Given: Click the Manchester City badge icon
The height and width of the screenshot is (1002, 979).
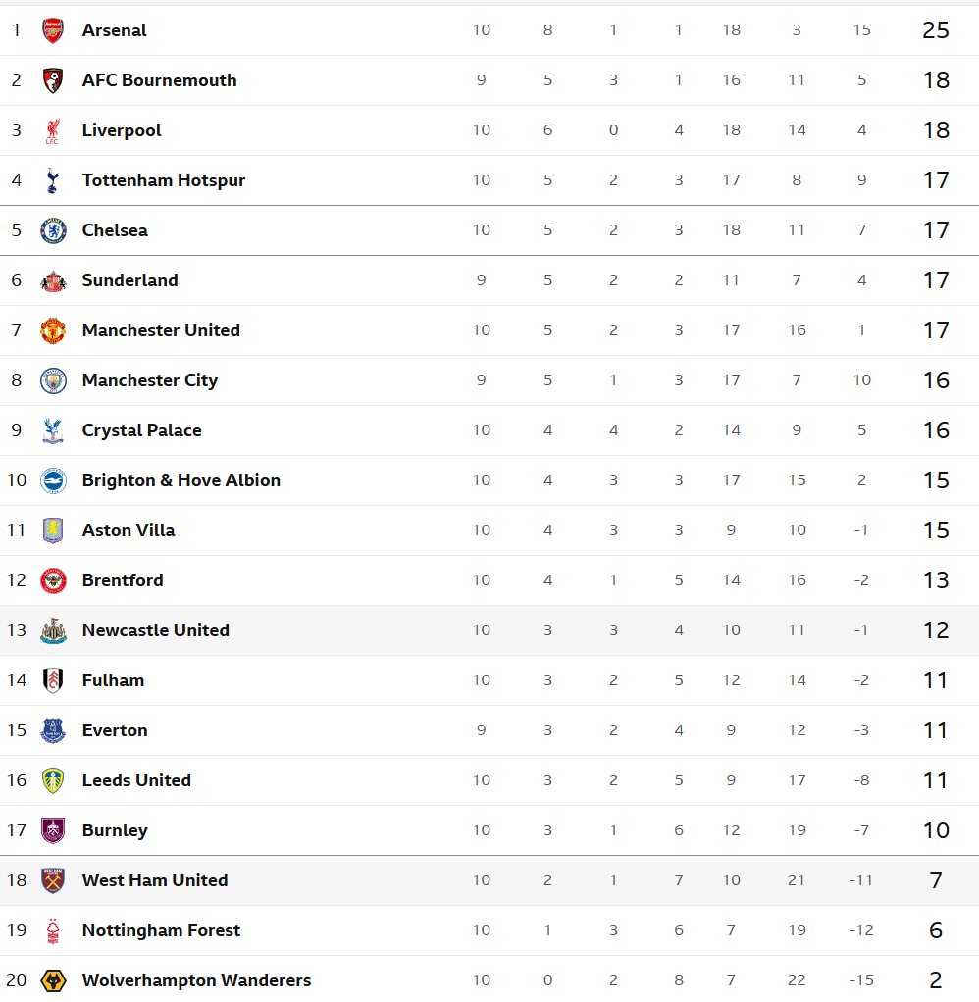Looking at the screenshot, I should tap(53, 380).
